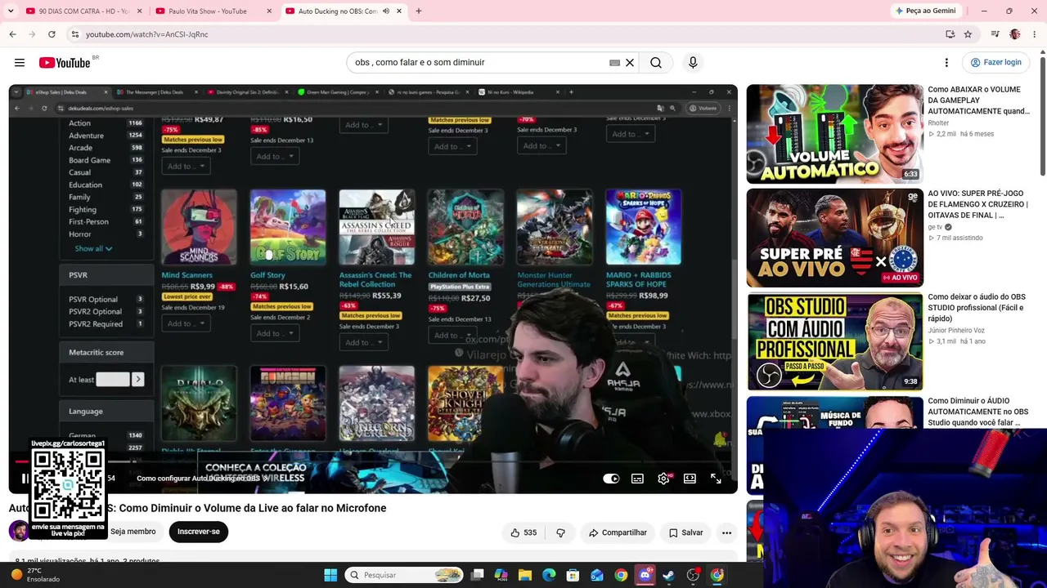The image size is (1047, 588).
Task: Open the tab search dropdown arrow
Action: [x=12, y=11]
